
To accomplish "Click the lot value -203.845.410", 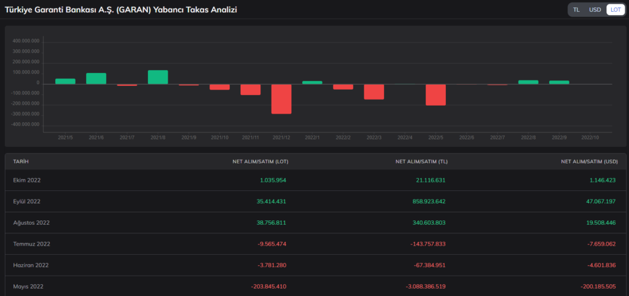I will tap(268, 286).
